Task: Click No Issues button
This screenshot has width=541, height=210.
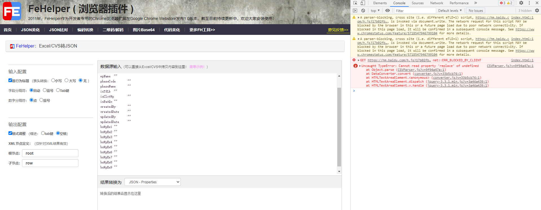Action: pyautogui.click(x=476, y=11)
